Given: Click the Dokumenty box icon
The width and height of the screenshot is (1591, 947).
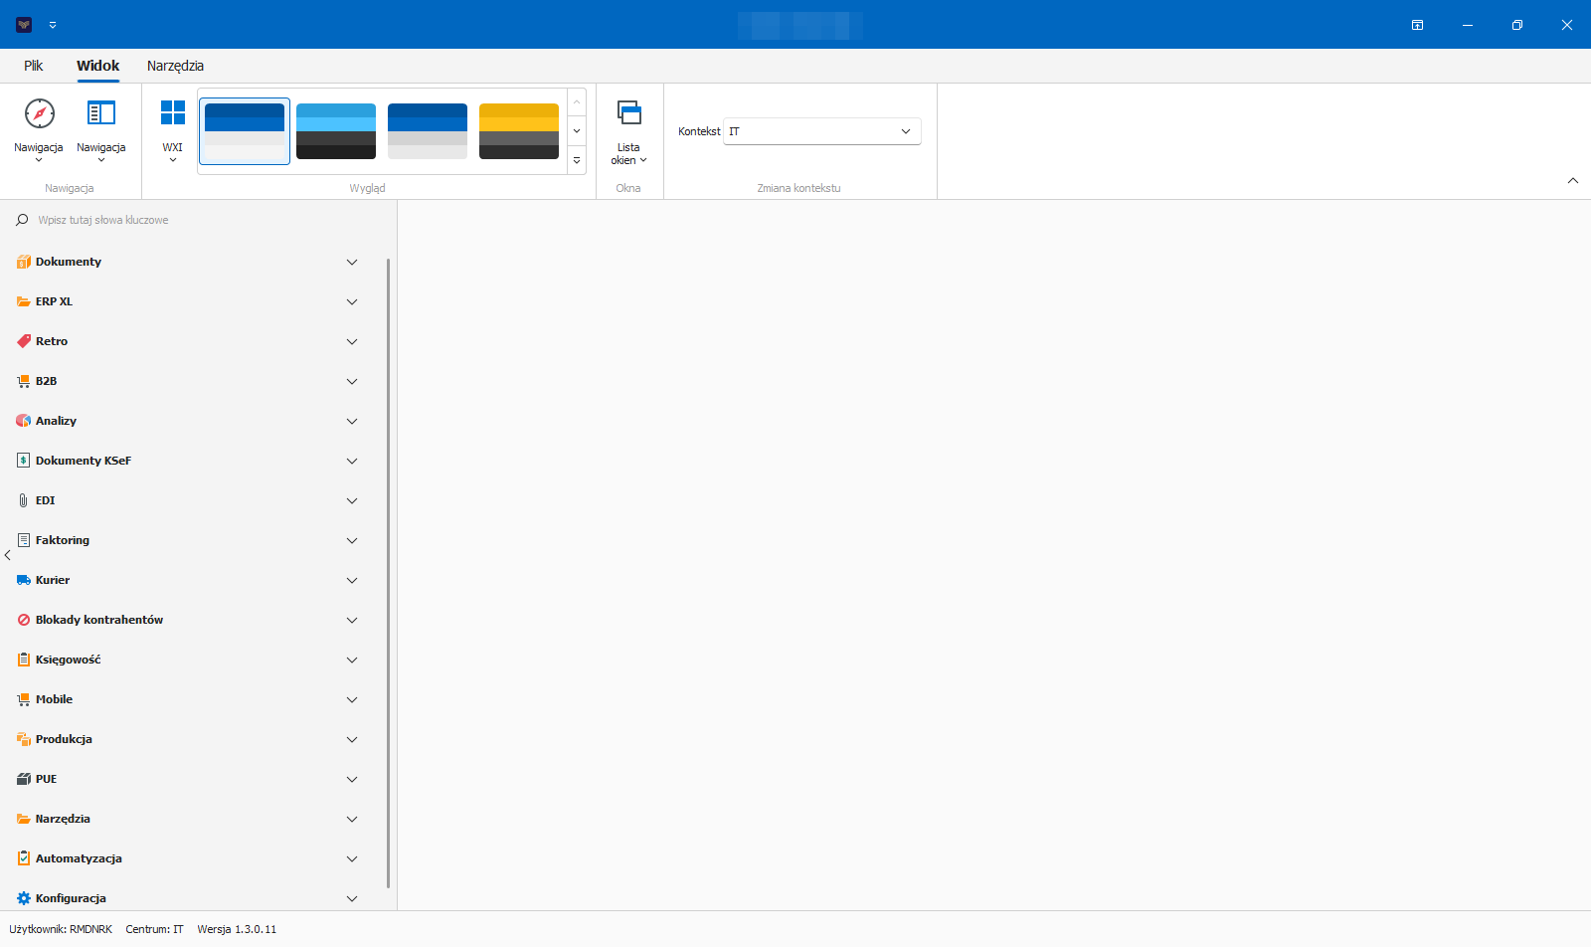Looking at the screenshot, I should point(24,262).
